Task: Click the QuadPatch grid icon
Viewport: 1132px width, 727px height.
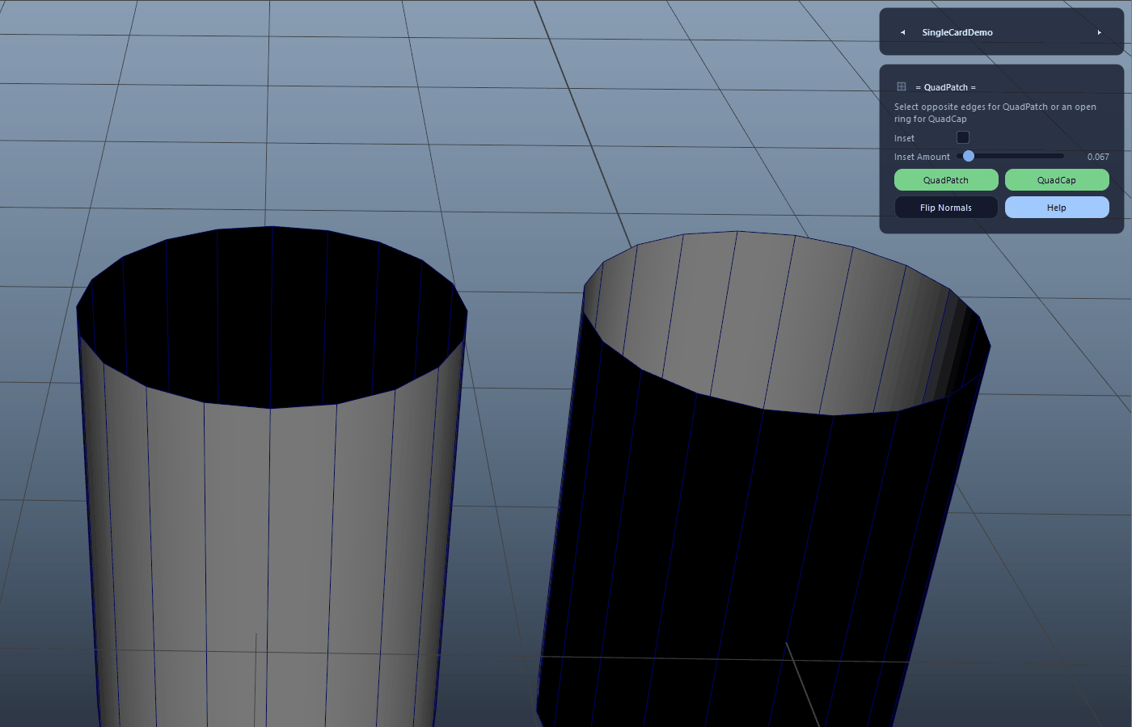Action: (902, 86)
